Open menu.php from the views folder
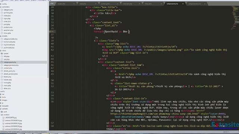Screen dimensions: 239x134 7,86
